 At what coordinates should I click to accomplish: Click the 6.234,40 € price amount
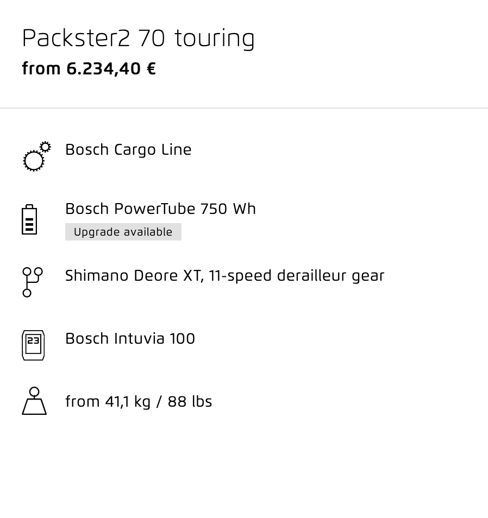[x=111, y=69]
